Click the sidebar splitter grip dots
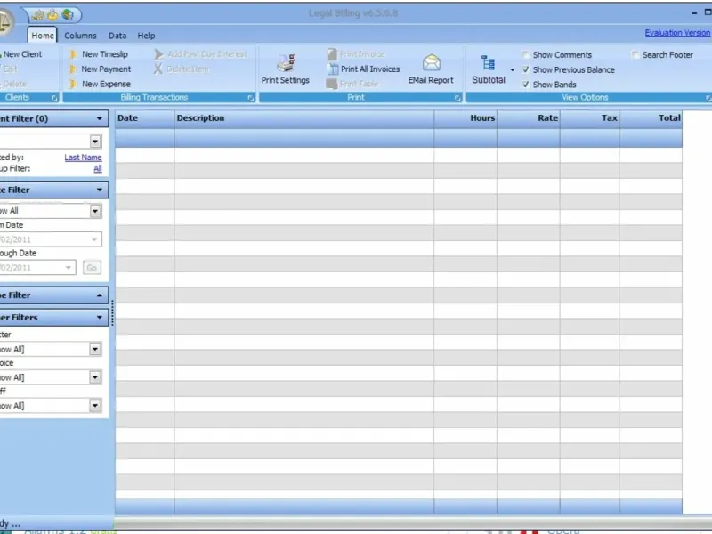The height and width of the screenshot is (534, 712). (x=112, y=313)
